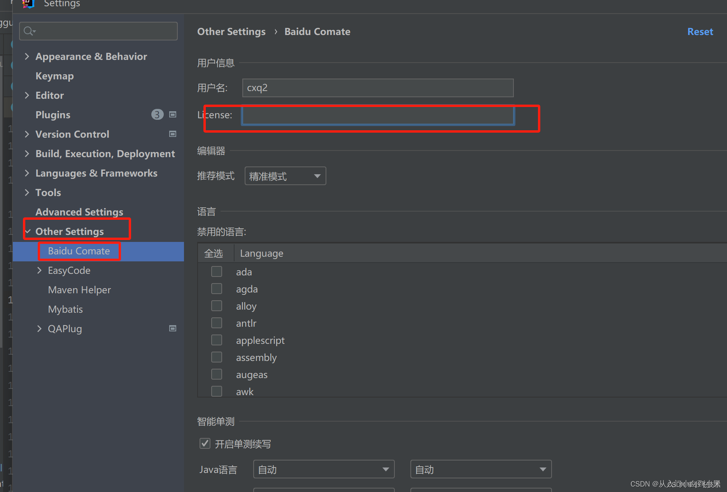Click the 用户名 field containing cxq2
Screen dimensions: 727x492
coord(378,88)
